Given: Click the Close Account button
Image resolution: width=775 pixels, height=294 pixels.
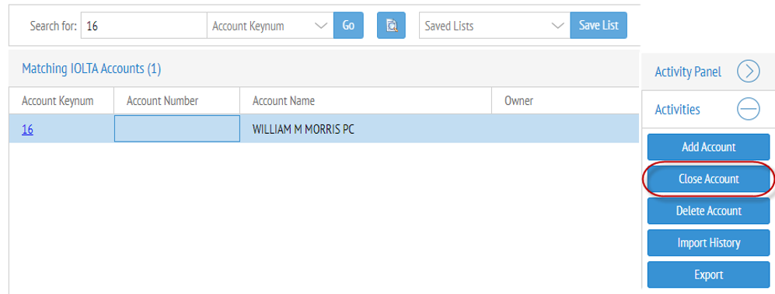Looking at the screenshot, I should [x=708, y=179].
